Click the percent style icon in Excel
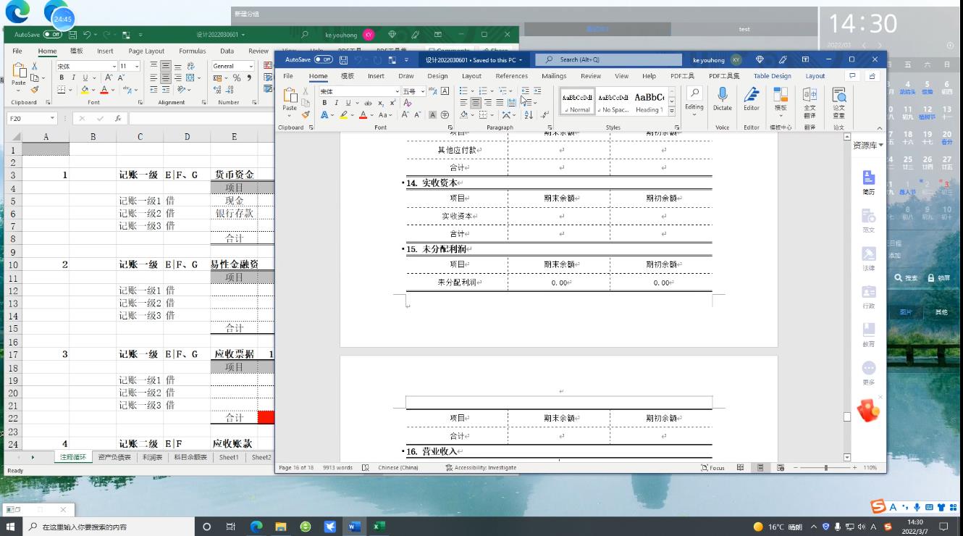This screenshot has height=536, width=963. (236, 78)
